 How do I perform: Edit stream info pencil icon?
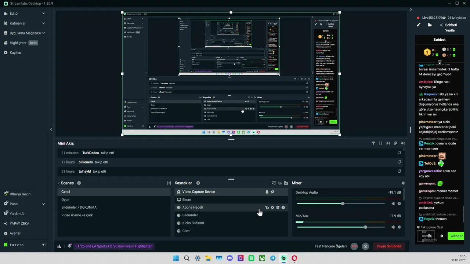[x=418, y=25]
